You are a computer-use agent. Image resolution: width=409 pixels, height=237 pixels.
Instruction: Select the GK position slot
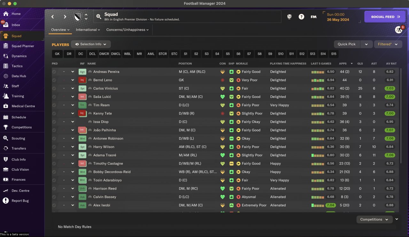coord(57,54)
